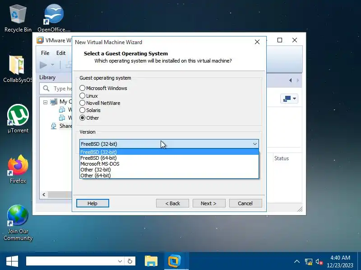The width and height of the screenshot is (361, 270).
Task: Proceed with the Next > button
Action: tap(209, 203)
